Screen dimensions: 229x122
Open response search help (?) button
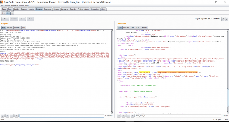[x=119, y=116]
